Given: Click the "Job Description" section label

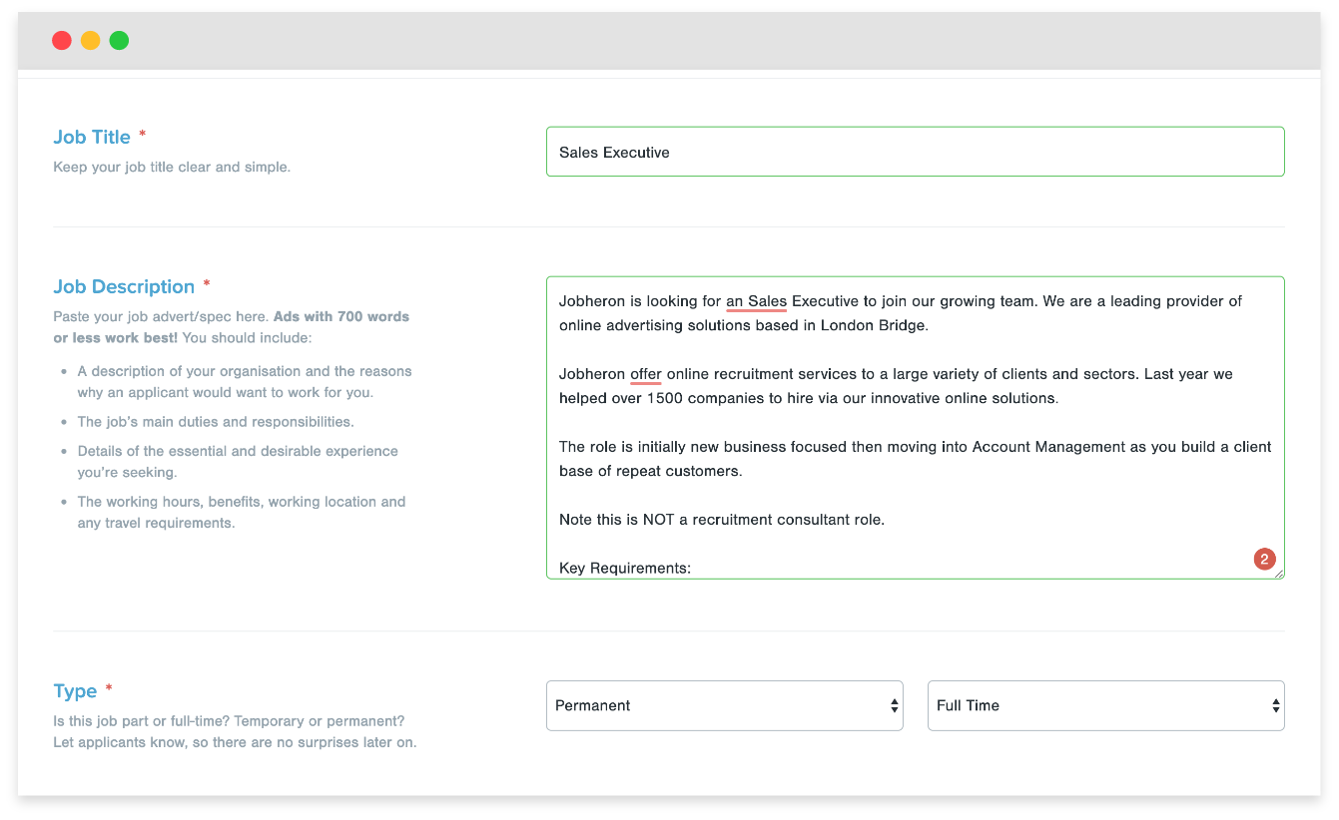Looking at the screenshot, I should pos(124,286).
